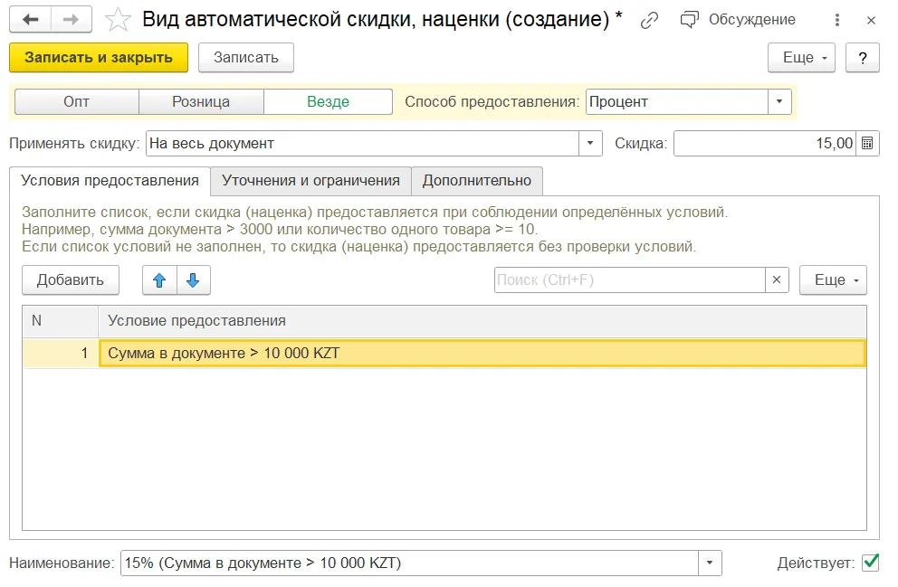Click Записать и закрыть
Screen dimensions: 898x587
(99, 58)
